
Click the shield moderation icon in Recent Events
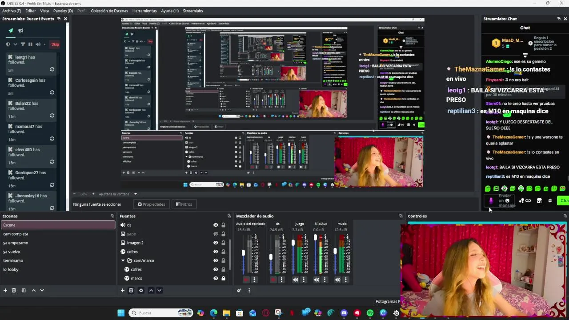coord(8,44)
